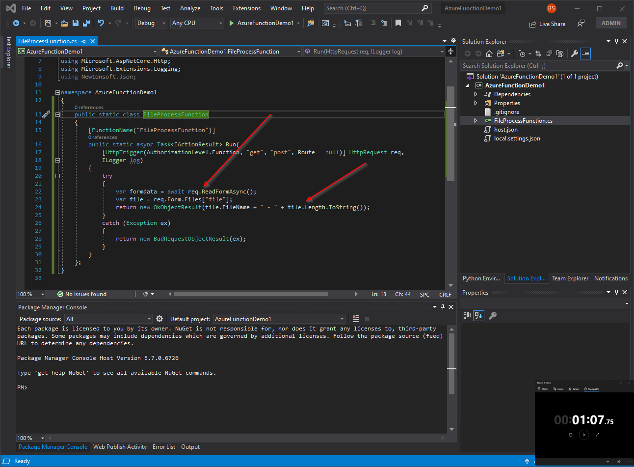This screenshot has height=467, width=634.
Task: Click the Live Share button
Action: [x=547, y=24]
